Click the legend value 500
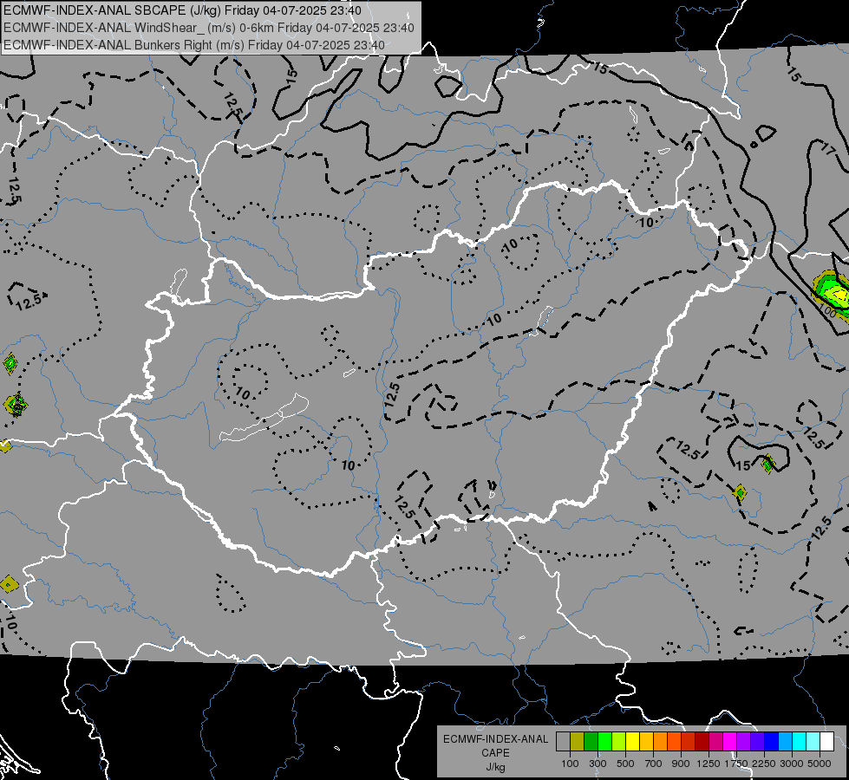Screen dimensions: 849x780 [x=625, y=764]
